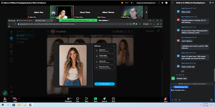Click blue Use in a video button
The image size is (215, 107).
click(105, 84)
